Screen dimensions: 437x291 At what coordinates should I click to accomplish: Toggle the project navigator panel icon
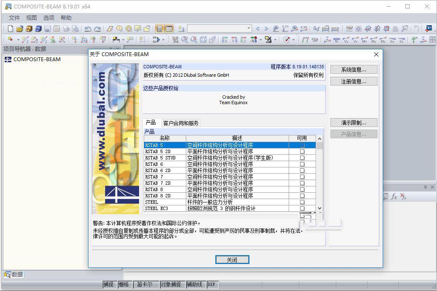(x=159, y=29)
